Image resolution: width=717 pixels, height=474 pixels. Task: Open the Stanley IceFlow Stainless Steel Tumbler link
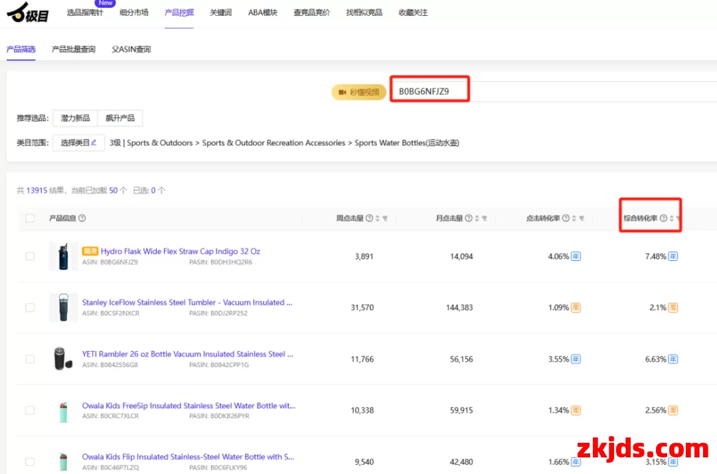(x=187, y=303)
